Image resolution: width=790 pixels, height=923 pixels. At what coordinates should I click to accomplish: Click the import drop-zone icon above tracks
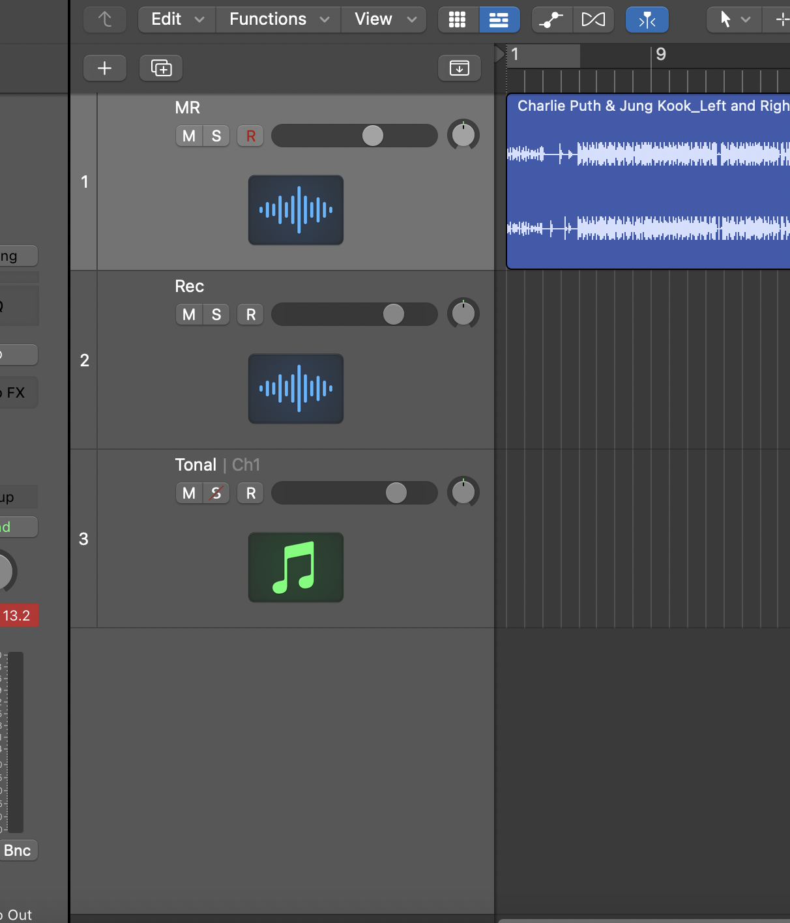(x=460, y=68)
